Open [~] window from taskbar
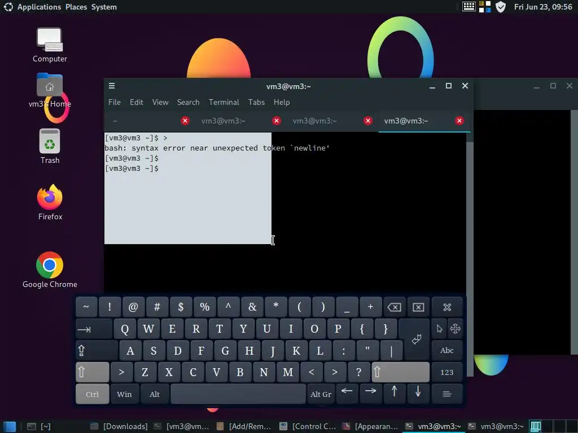The image size is (578, 433). [x=39, y=426]
